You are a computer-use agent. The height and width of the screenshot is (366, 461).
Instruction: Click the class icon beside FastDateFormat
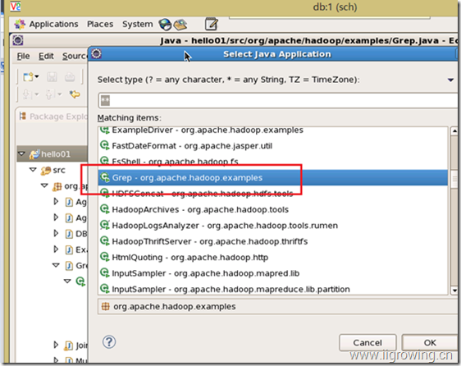point(105,145)
